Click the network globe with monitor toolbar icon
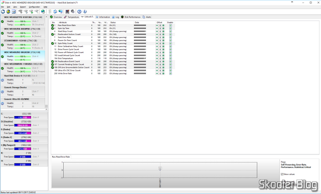 point(61,11)
